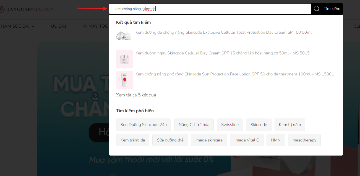This screenshot has width=360, height=176.
Task: Select popular search tag 'Kem trị nám'
Action: pyautogui.click(x=290, y=125)
